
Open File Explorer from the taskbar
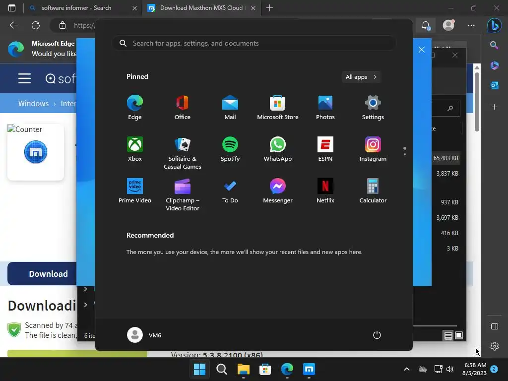tap(243, 369)
